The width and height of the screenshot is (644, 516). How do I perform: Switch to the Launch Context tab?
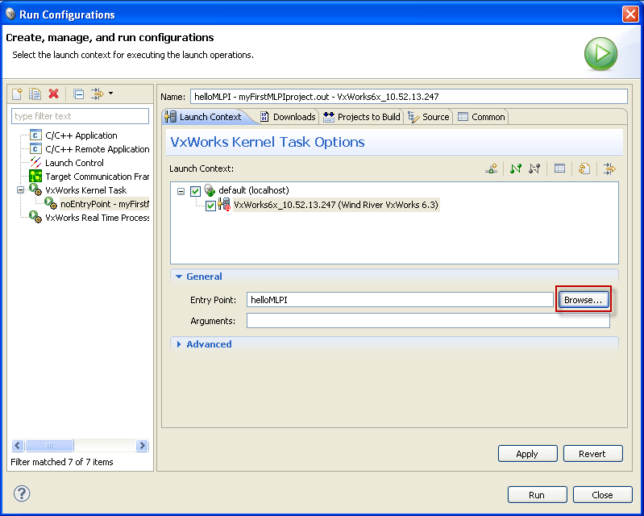tap(204, 117)
